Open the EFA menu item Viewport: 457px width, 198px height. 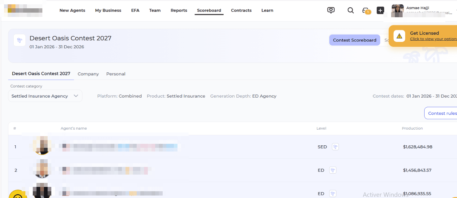[135, 10]
